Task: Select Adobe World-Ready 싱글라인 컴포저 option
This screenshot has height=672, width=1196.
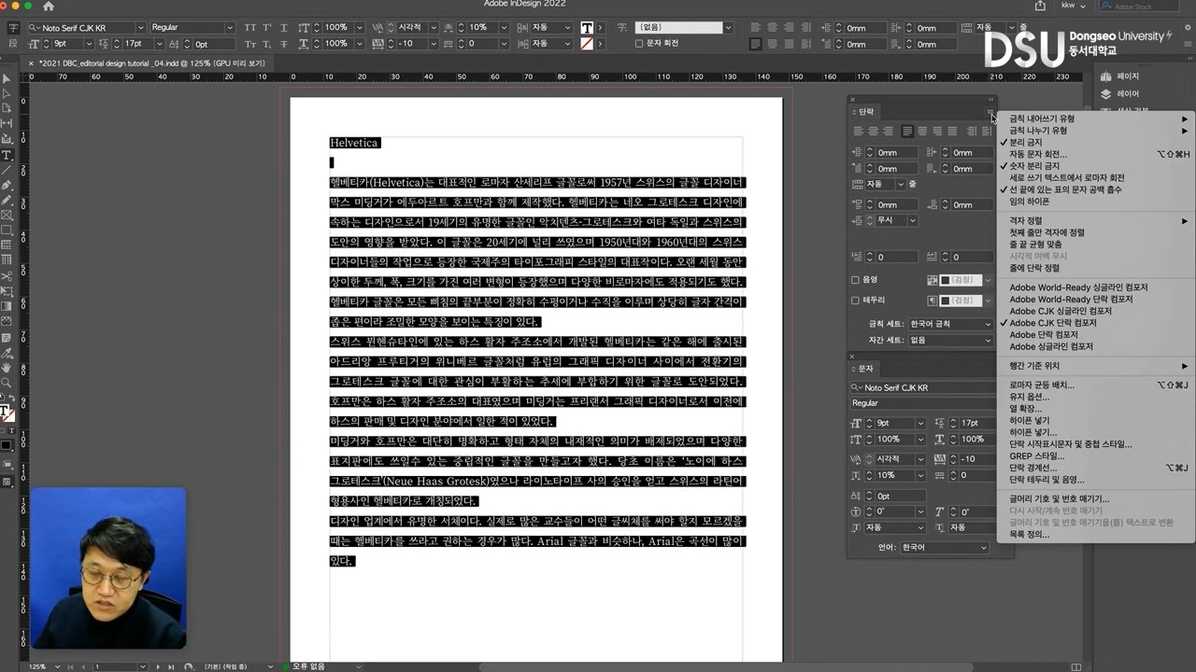Action: coord(1095,287)
